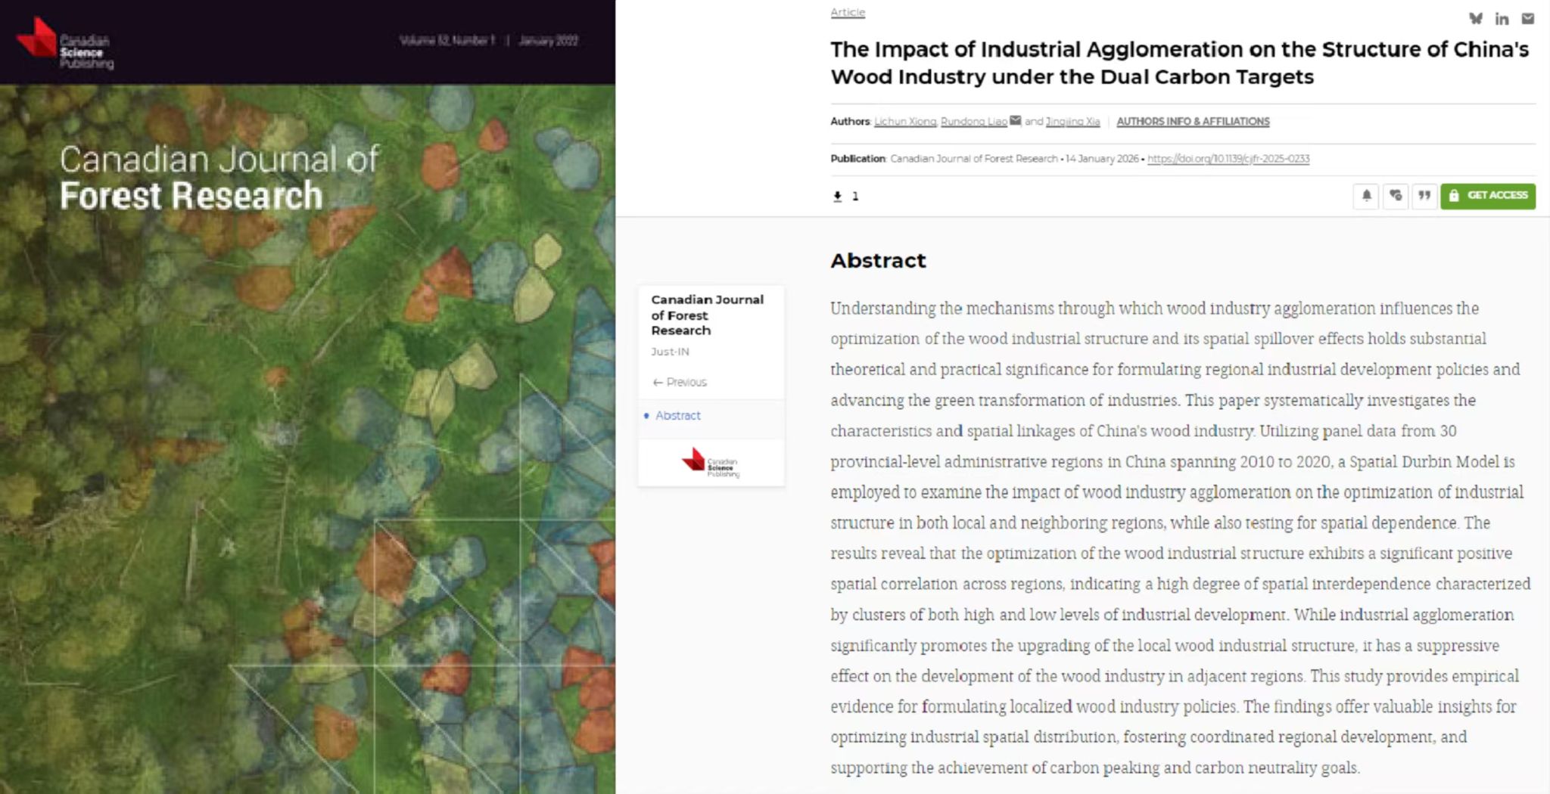Click Canadian Science Publishing logo in sidebar card

click(710, 463)
